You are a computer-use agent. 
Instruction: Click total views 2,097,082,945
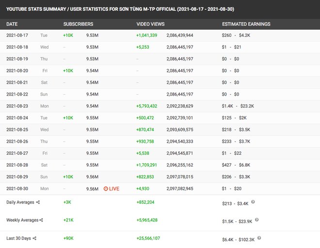[180, 189]
